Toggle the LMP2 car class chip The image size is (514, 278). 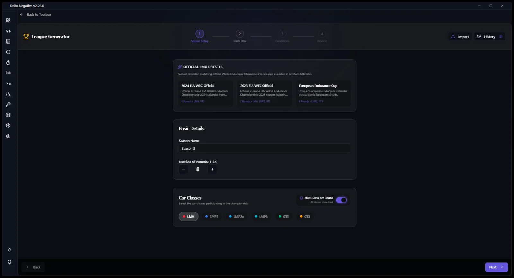(212, 217)
